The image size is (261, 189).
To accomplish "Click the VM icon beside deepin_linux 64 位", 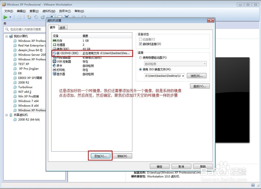I will pos(15,50).
